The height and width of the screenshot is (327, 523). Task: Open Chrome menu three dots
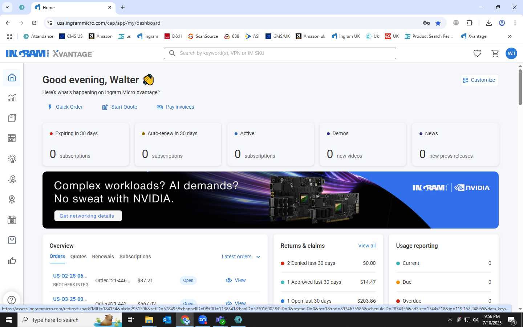[515, 23]
